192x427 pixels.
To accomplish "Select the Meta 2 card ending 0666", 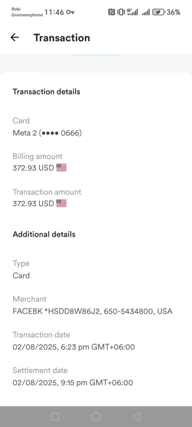I will click(47, 133).
